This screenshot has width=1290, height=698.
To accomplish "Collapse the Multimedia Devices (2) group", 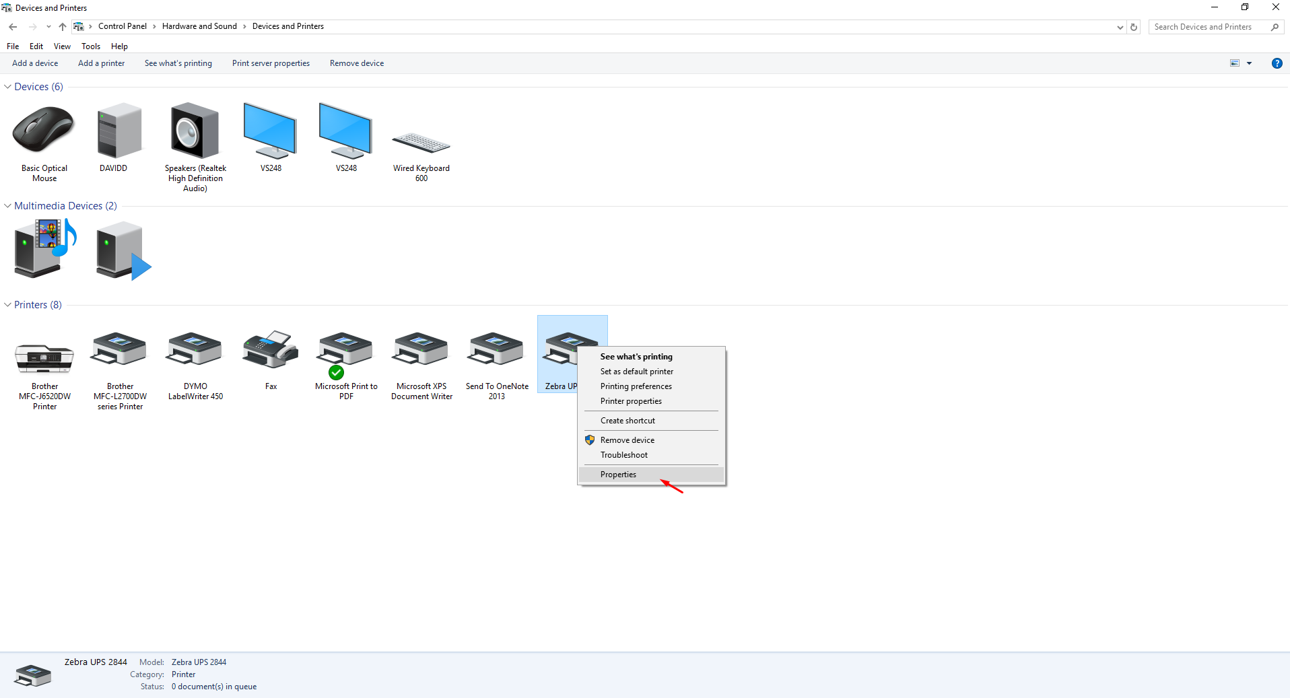I will pyautogui.click(x=8, y=206).
